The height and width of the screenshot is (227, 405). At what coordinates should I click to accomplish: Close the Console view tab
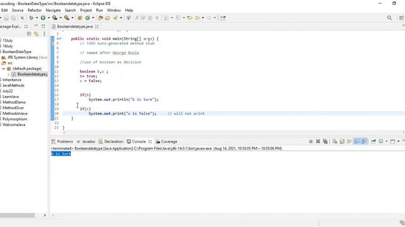pos(150,141)
